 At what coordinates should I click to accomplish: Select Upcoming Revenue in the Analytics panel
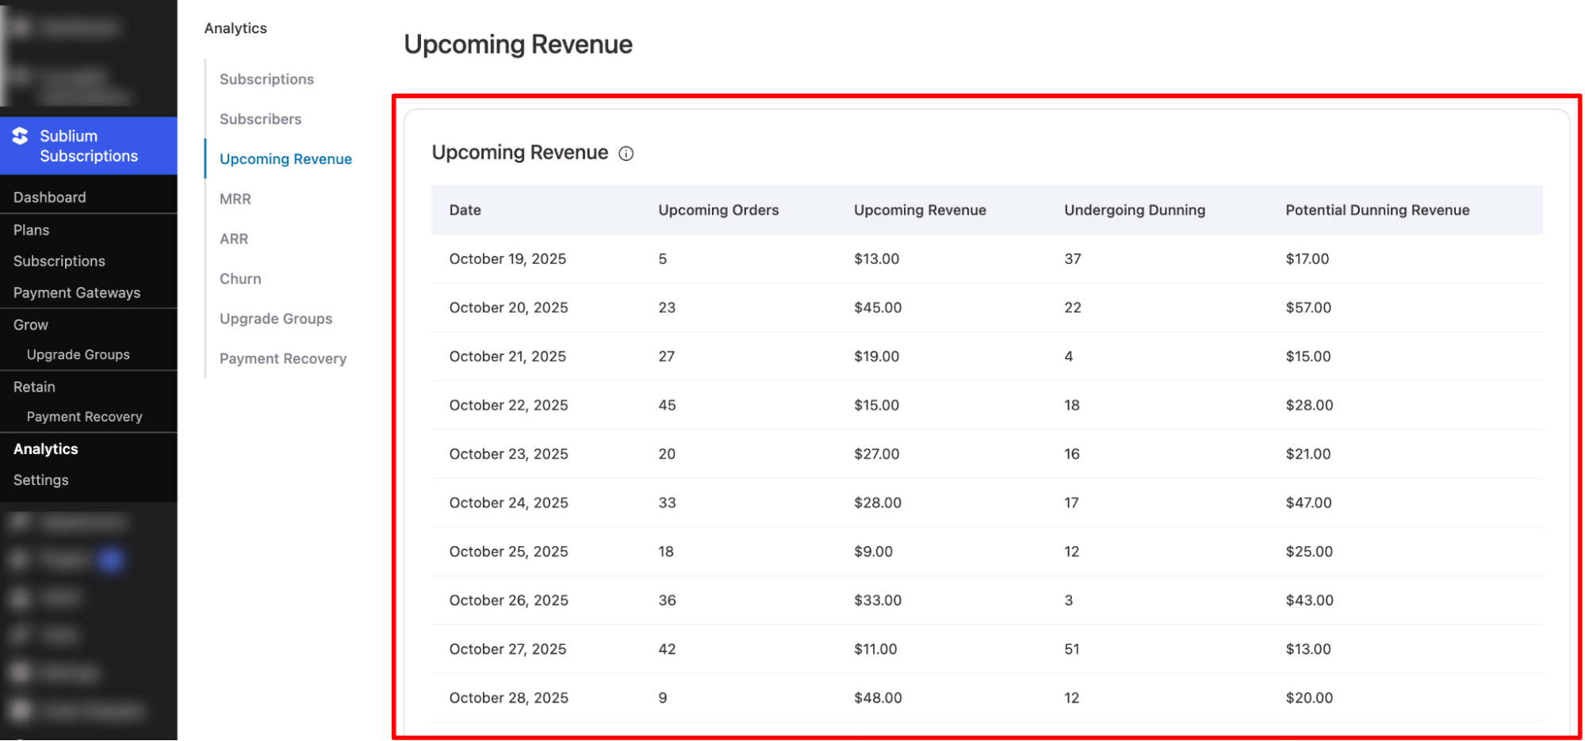pos(285,159)
